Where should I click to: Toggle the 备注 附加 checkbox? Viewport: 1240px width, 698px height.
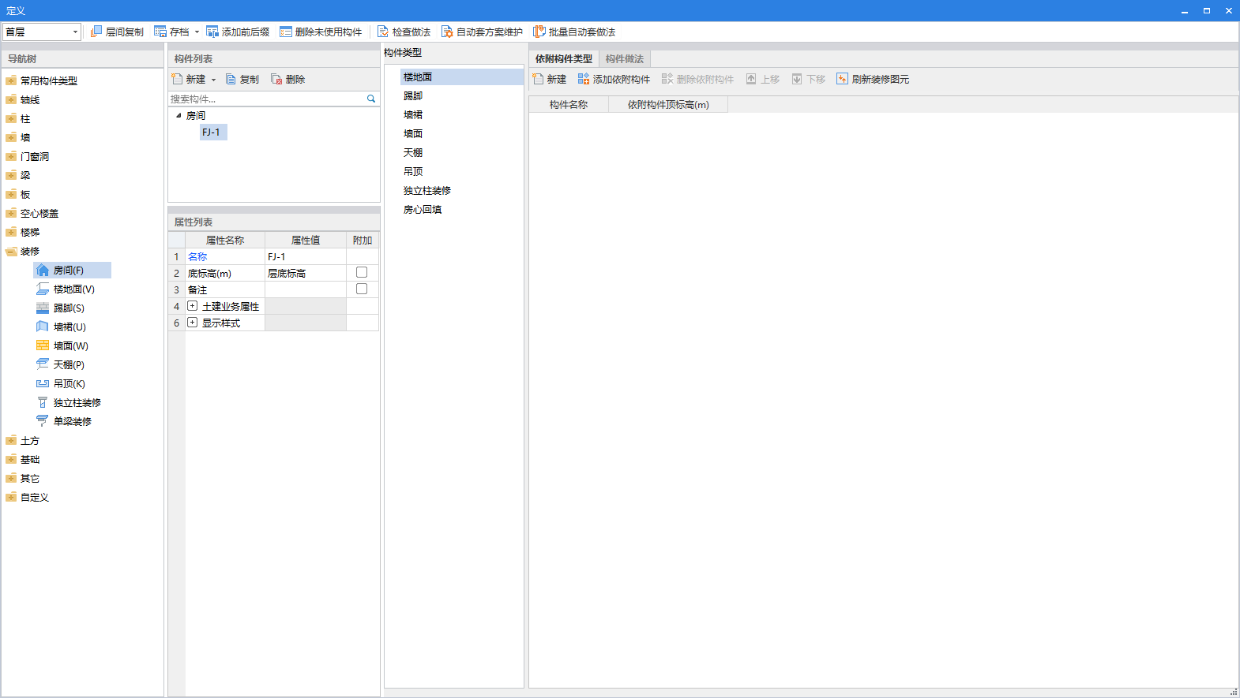click(362, 289)
